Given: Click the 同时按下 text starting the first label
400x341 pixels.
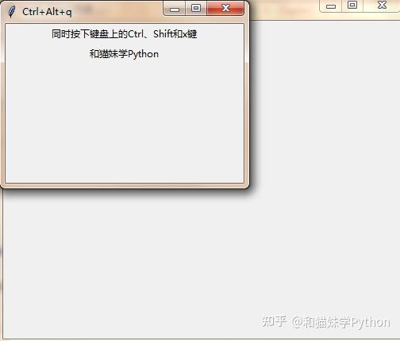Looking at the screenshot, I should click(x=71, y=34).
